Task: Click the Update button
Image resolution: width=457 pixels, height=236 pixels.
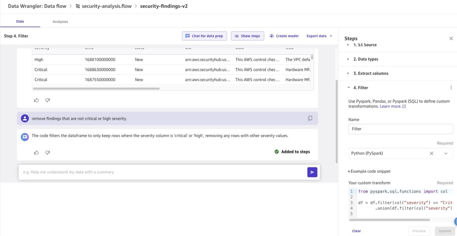Action: point(445,231)
